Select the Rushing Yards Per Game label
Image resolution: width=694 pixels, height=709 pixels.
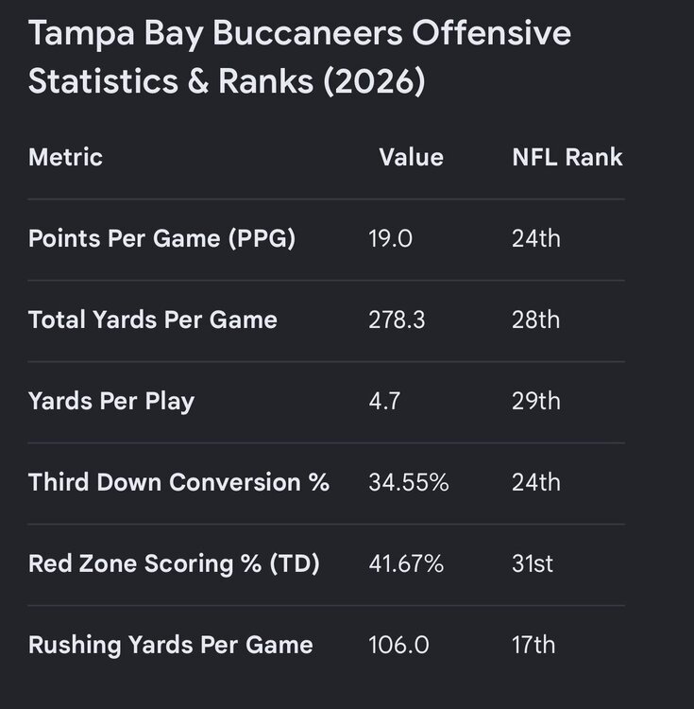click(x=171, y=645)
